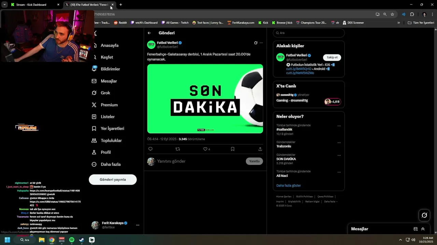Click the Gönderi yayınla button
The image size is (437, 245).
(x=113, y=180)
